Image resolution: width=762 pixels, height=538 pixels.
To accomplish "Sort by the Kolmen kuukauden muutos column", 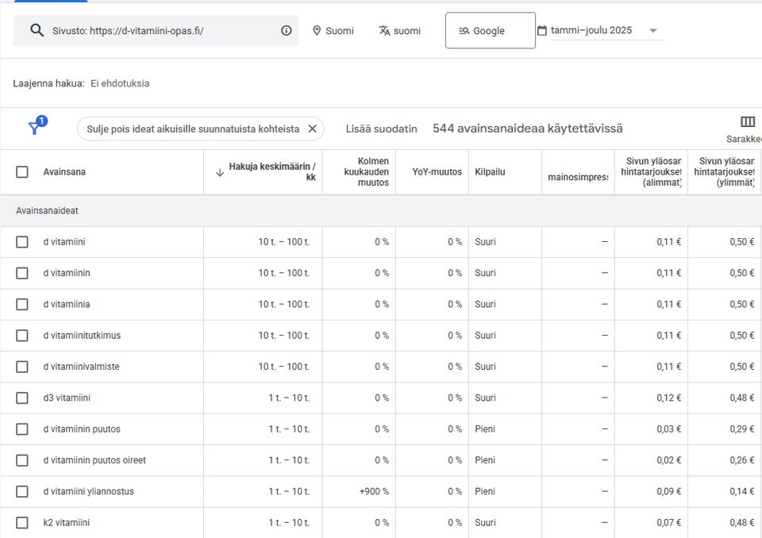I will tap(367, 171).
